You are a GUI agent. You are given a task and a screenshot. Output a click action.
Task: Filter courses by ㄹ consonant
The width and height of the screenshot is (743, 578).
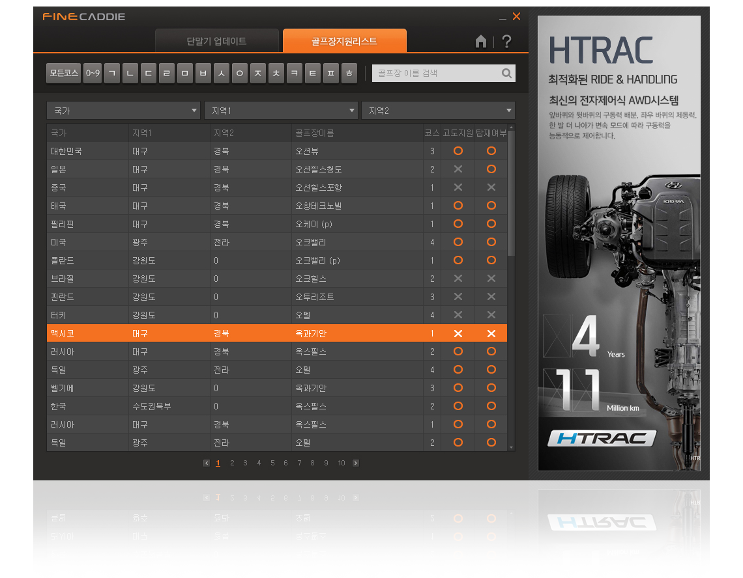(166, 74)
